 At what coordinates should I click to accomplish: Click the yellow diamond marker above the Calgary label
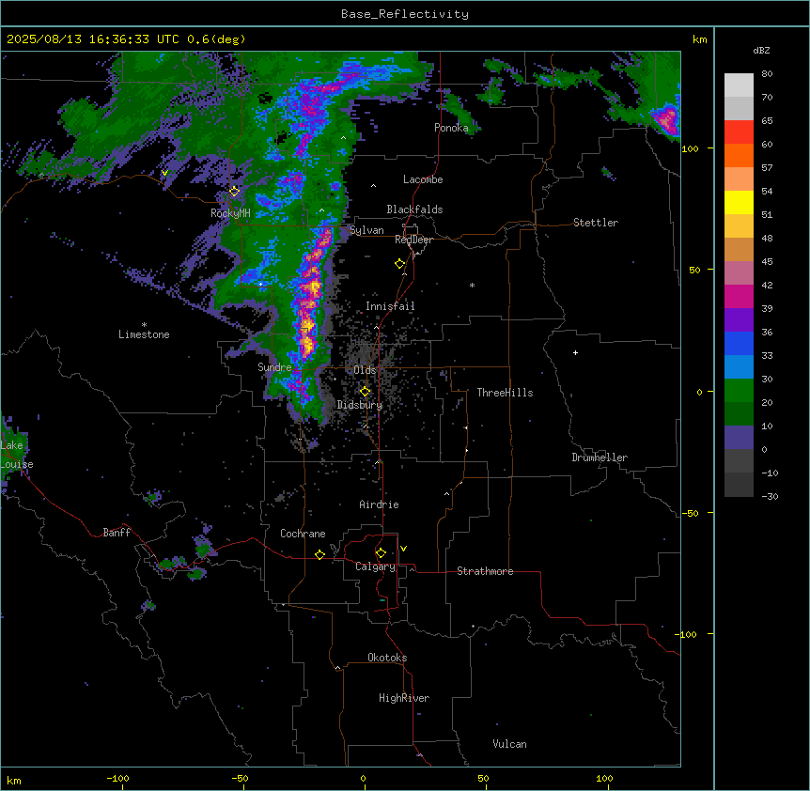(x=381, y=553)
